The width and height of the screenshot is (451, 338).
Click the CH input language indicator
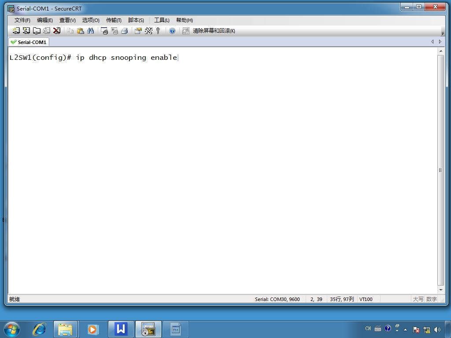368,328
